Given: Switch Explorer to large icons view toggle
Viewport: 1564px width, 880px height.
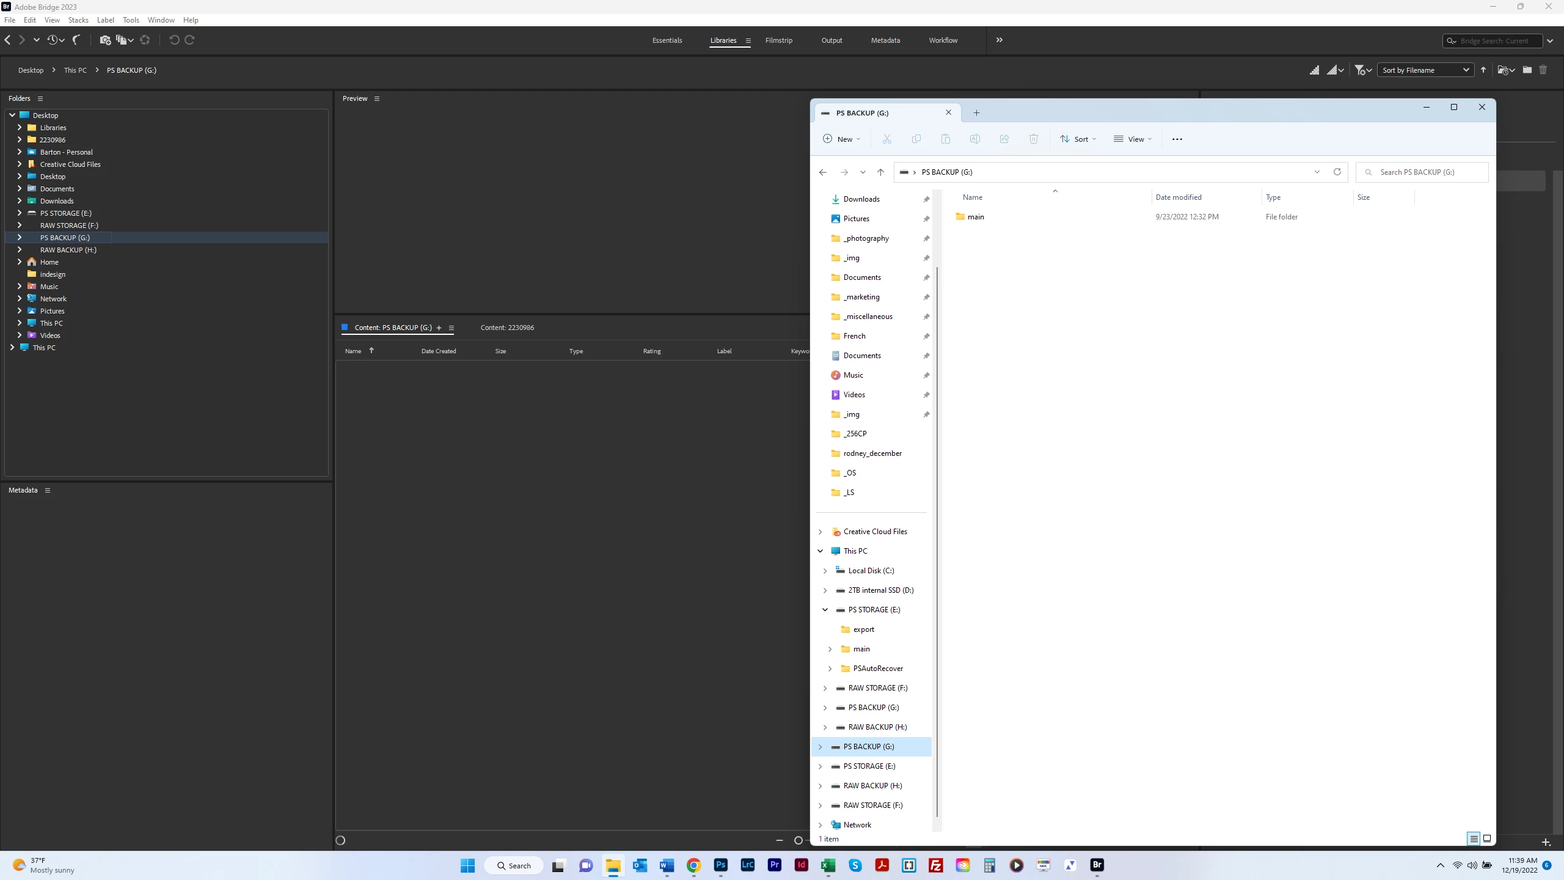Looking at the screenshot, I should (x=1487, y=838).
